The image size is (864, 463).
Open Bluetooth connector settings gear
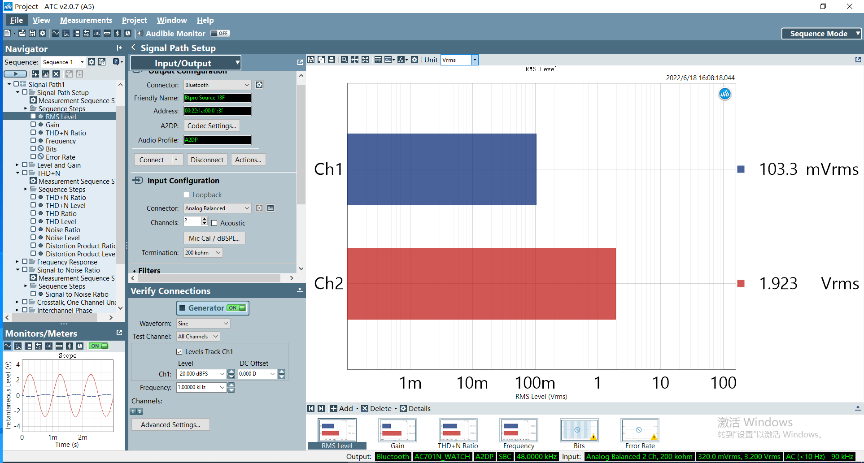(259, 85)
